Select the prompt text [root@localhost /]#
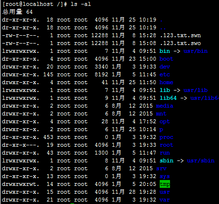The image size is (219, 204). pyautogui.click(x=35, y=4)
